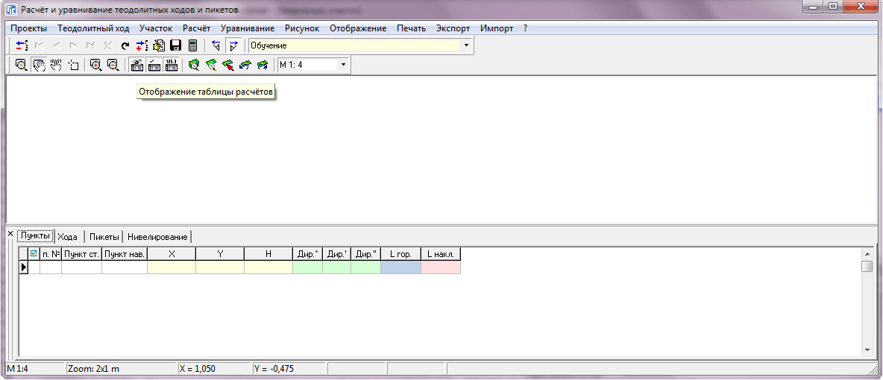Viewport: 883px width, 380px height.
Task: Click the zoom out magnifier icon
Action: tap(113, 65)
